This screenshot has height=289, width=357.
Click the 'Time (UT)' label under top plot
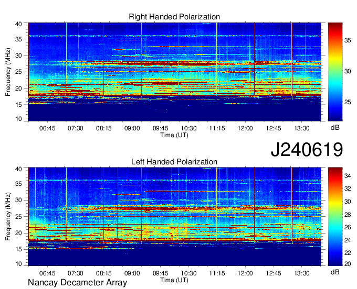coord(174,135)
